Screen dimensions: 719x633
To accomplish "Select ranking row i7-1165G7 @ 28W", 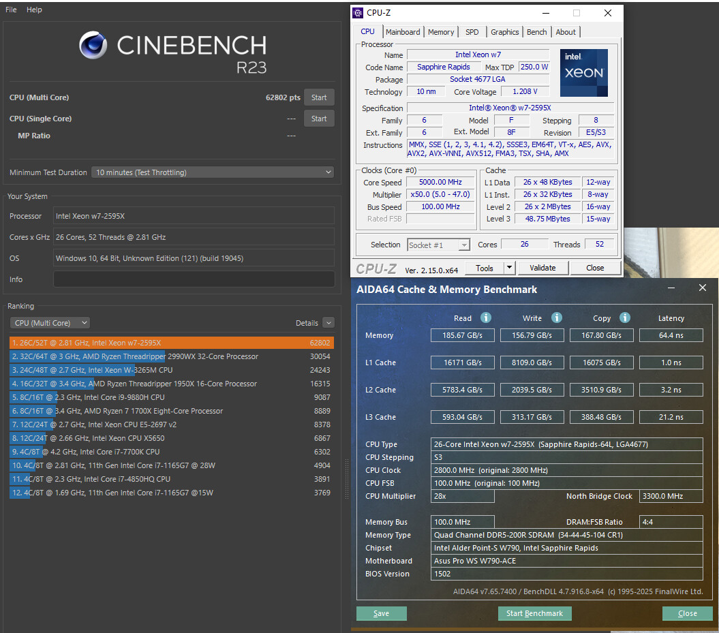I will pos(172,465).
